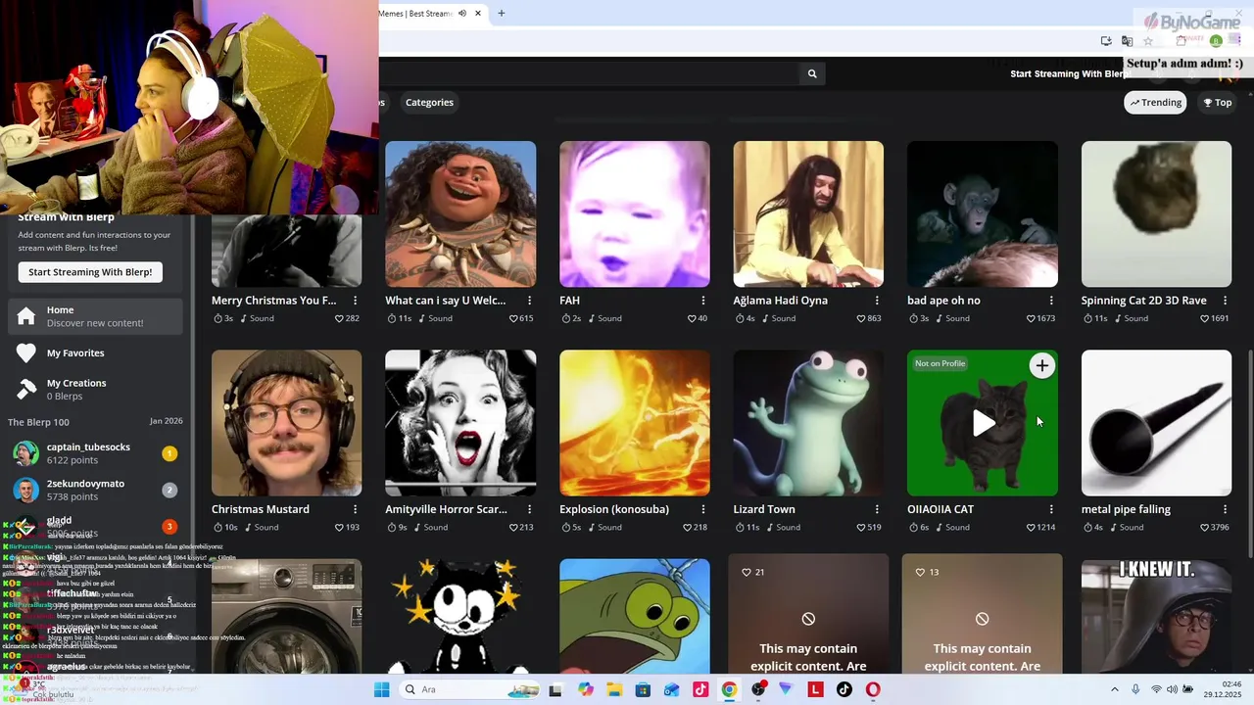1254x705 pixels.
Task: Open File Explorer from the taskbar
Action: 614,689
